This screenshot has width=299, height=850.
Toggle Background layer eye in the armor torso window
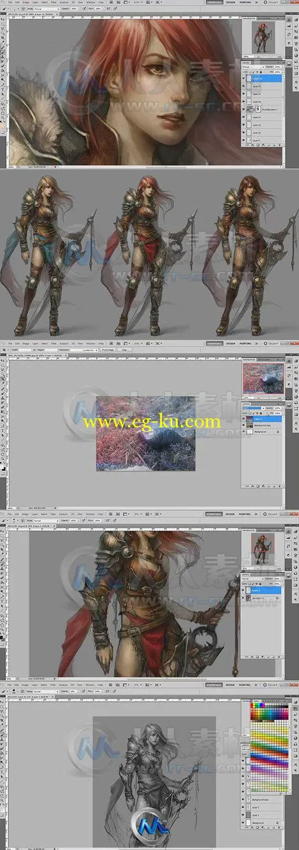pos(243,598)
